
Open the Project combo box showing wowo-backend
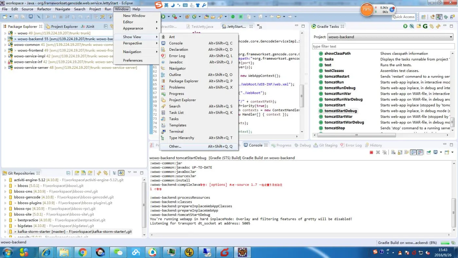tap(390, 37)
